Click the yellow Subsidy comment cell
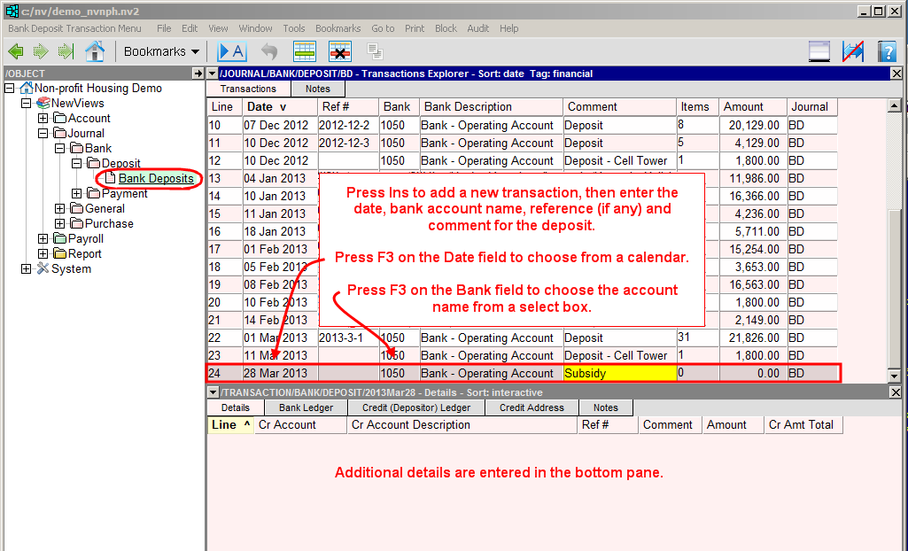Screen dimensions: 908x551 (x=619, y=372)
